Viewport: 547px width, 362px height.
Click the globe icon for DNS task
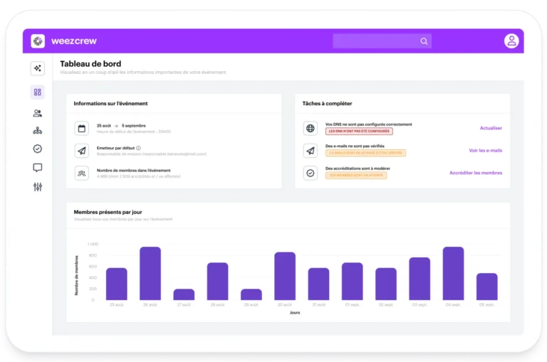(310, 128)
